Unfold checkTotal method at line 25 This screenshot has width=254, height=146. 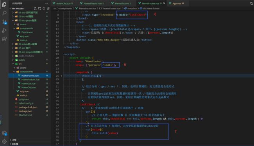(61, 76)
